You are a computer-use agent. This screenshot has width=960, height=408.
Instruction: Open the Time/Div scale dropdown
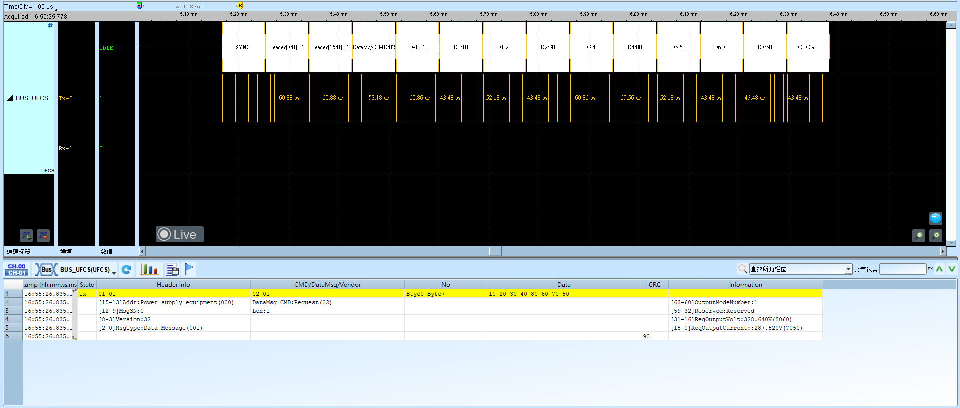(x=56, y=9)
